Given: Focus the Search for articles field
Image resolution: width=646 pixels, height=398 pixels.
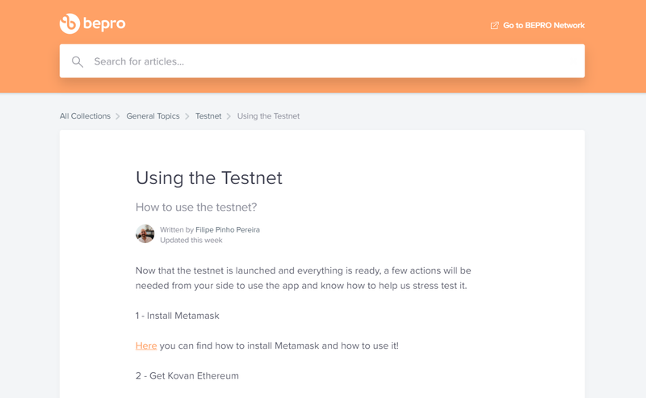Looking at the screenshot, I should (x=323, y=61).
